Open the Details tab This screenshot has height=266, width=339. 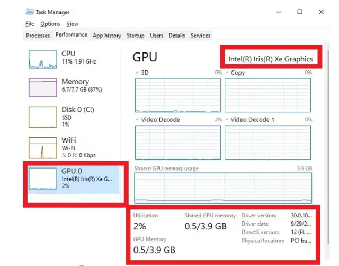[177, 36]
